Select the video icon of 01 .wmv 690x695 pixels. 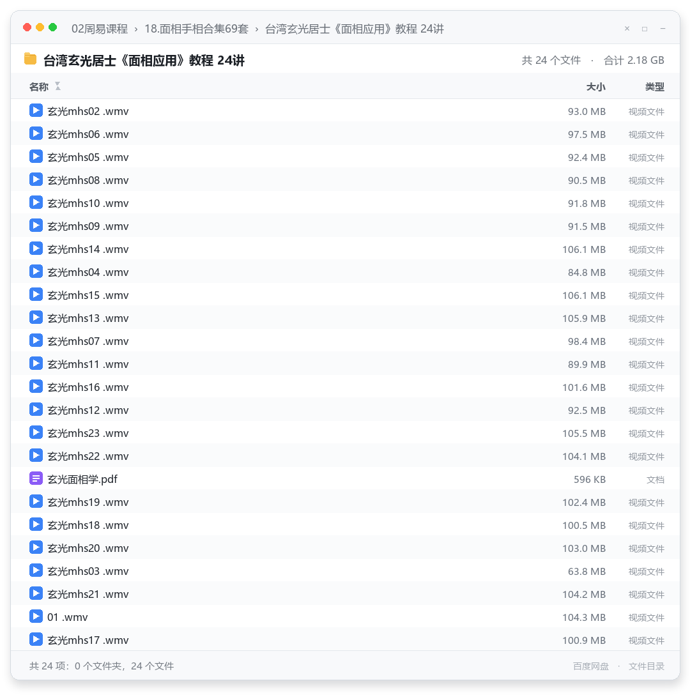(36, 616)
